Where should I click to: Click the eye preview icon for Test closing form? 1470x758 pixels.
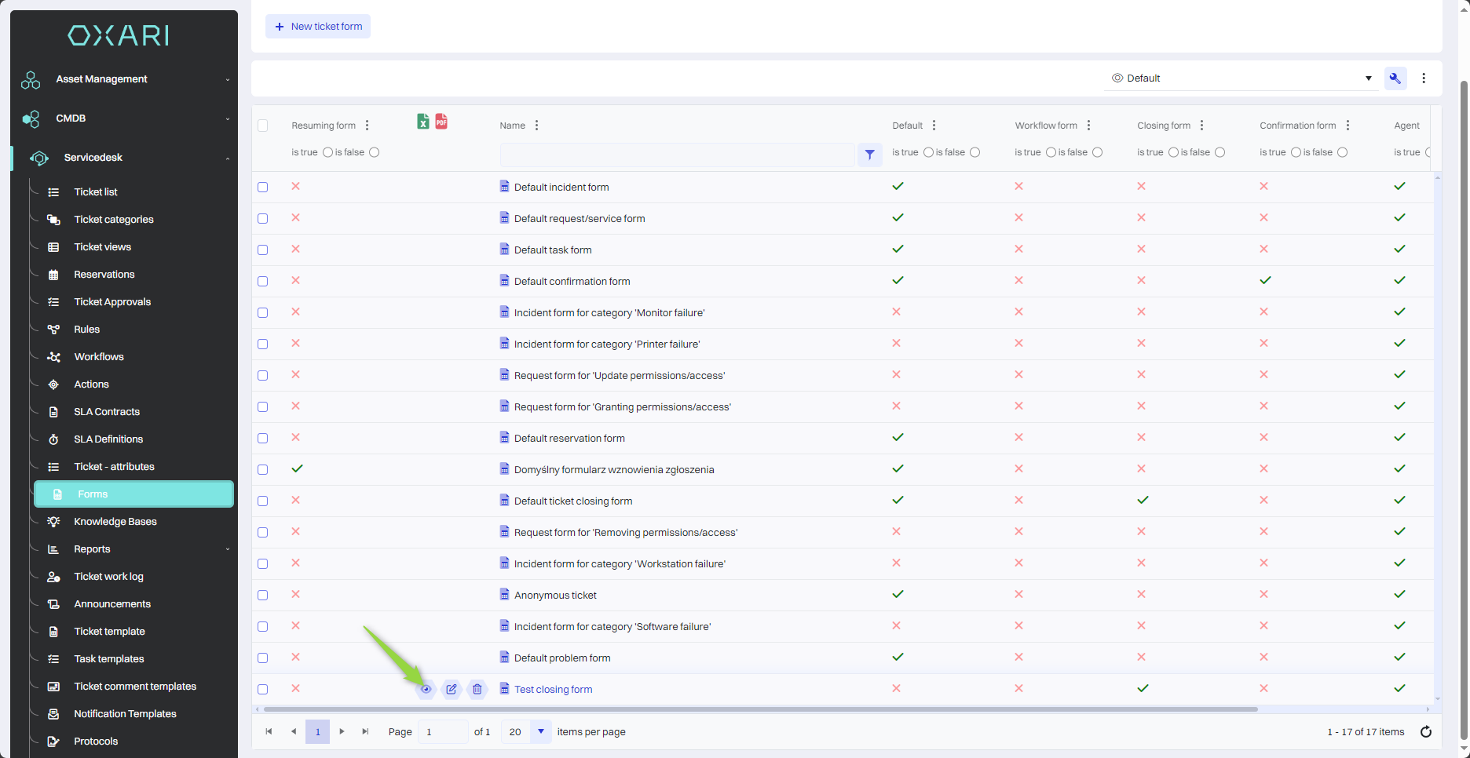click(426, 690)
